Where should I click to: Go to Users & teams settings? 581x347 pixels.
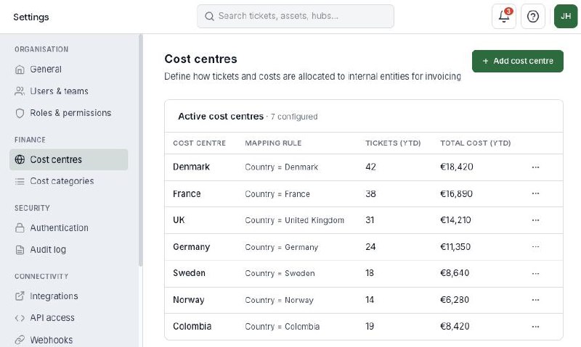click(x=59, y=91)
